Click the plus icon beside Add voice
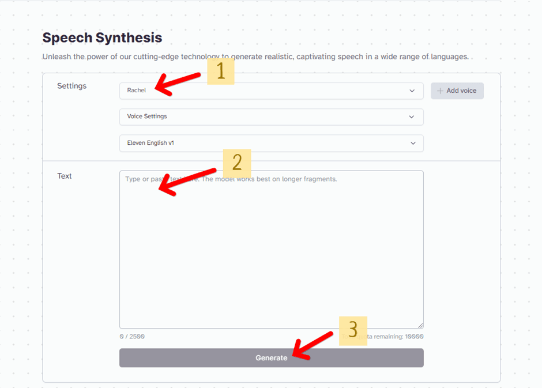The image size is (542, 388). (440, 91)
